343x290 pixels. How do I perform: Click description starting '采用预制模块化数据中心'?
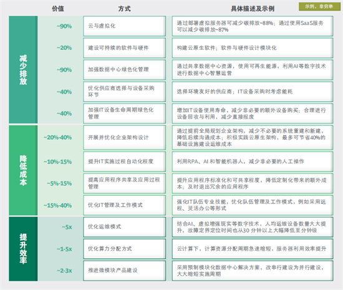coord(253,271)
